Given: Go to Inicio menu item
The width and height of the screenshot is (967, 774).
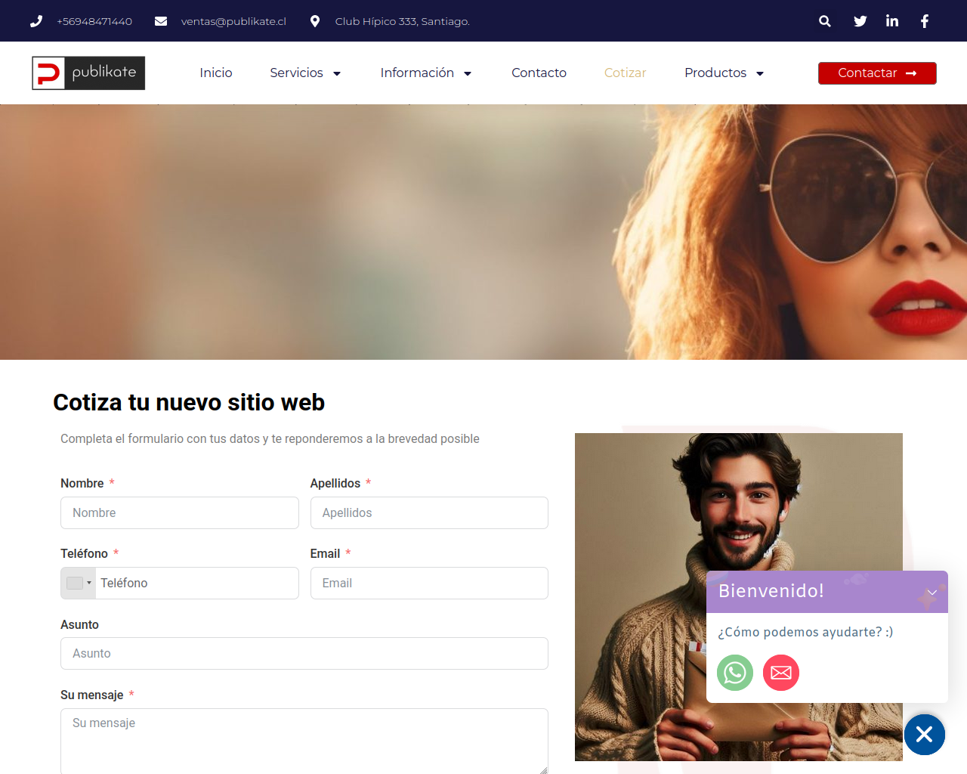Looking at the screenshot, I should 216,73.
